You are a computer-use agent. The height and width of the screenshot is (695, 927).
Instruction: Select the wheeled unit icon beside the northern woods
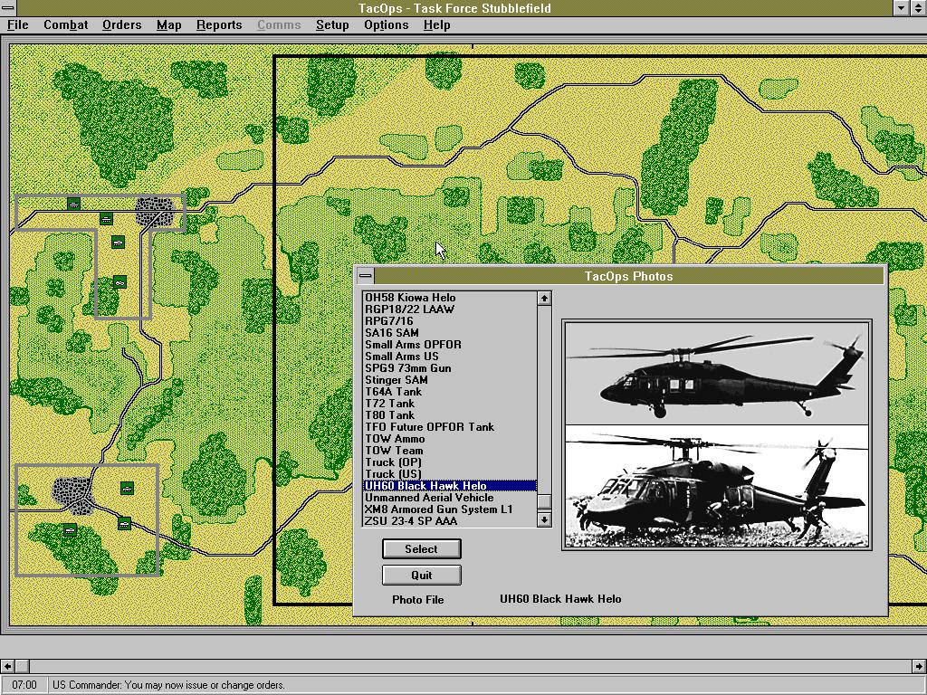pyautogui.click(x=119, y=282)
